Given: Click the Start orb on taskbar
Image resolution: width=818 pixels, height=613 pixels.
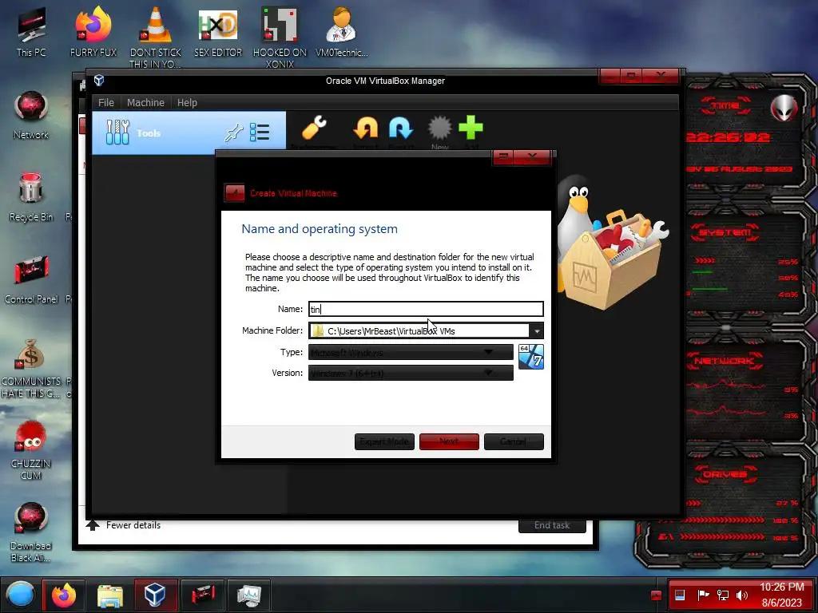Looking at the screenshot, I should click(21, 595).
